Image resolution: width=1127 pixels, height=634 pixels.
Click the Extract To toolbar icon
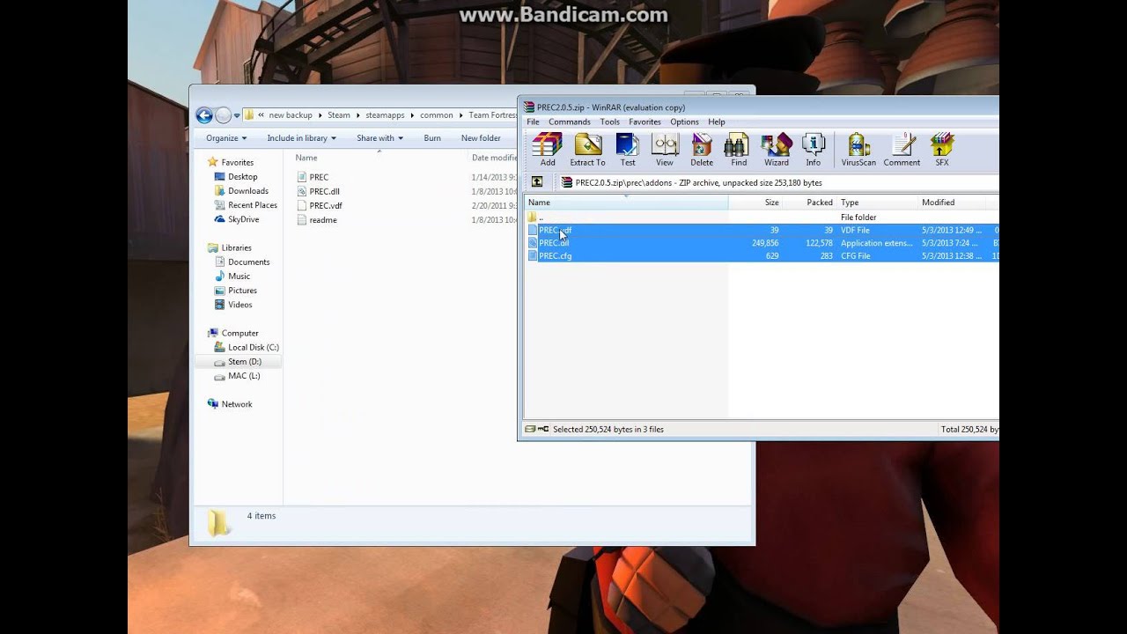pos(587,149)
